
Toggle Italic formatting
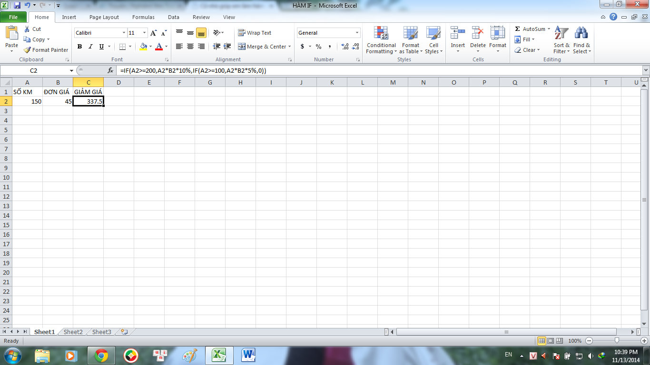tap(90, 47)
